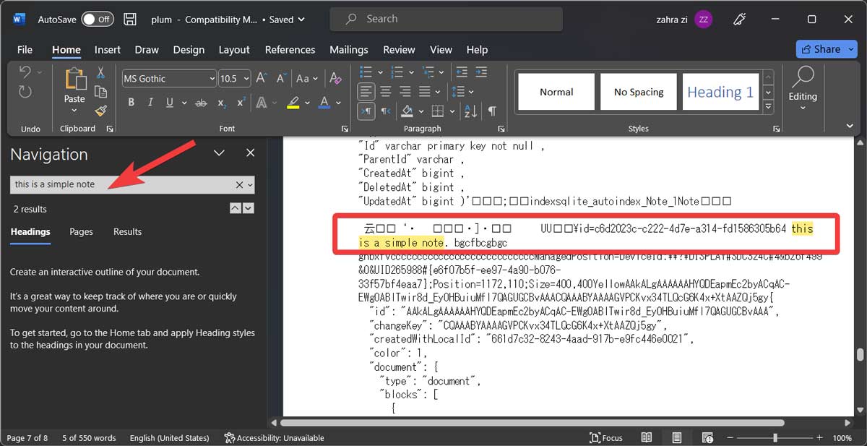The width and height of the screenshot is (867, 446).
Task: Click the Format Painter icon
Action: [100, 111]
